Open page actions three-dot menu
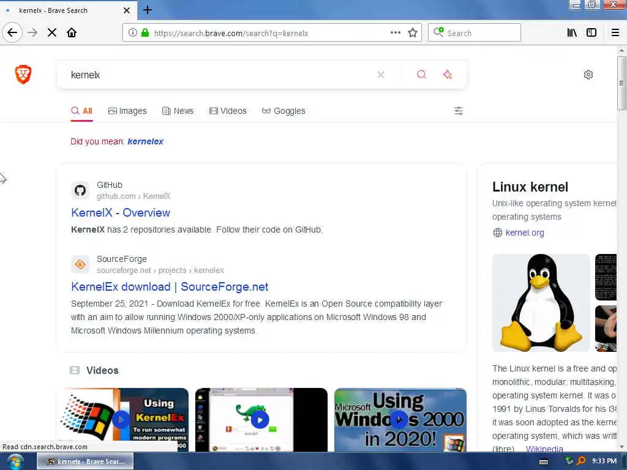The height and width of the screenshot is (470, 627). pos(395,33)
